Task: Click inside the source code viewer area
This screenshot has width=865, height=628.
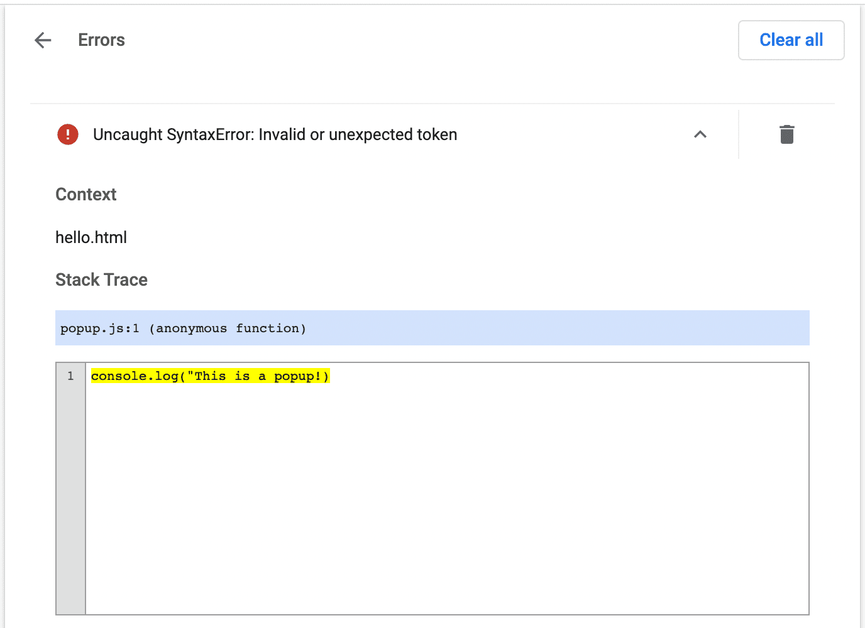Action: point(440,490)
